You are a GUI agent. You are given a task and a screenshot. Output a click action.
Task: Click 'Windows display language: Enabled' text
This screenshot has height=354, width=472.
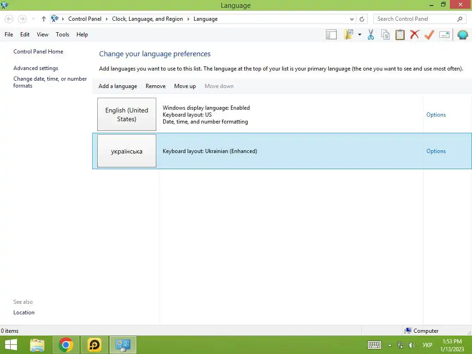(x=206, y=108)
